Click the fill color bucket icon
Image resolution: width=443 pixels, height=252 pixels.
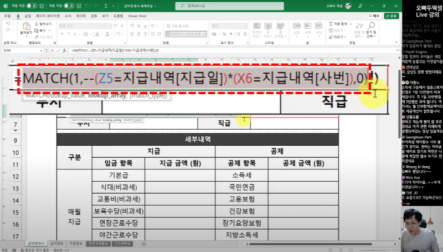click(x=97, y=34)
